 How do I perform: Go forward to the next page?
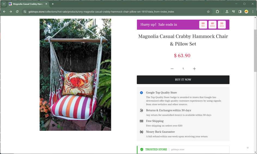[x=11, y=12]
